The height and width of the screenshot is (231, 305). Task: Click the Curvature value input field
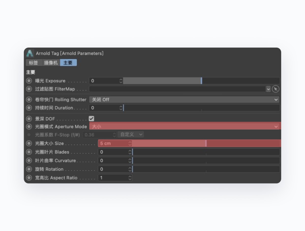pyautogui.click(x=113, y=161)
